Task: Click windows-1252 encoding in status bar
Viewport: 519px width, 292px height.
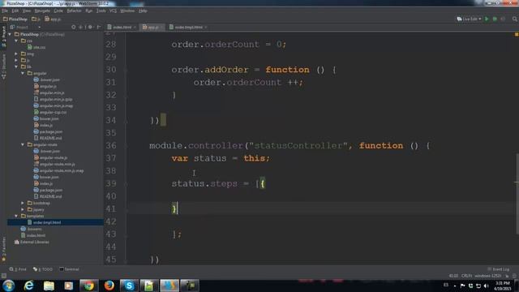Action: 488,276
